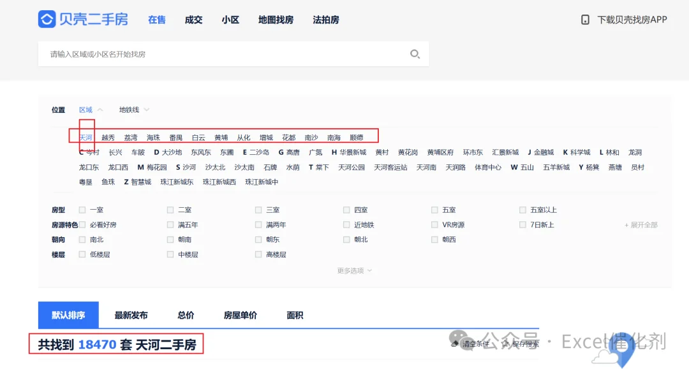Select the 黄埔 district link
Screen dimensions: 689x369
[221, 137]
